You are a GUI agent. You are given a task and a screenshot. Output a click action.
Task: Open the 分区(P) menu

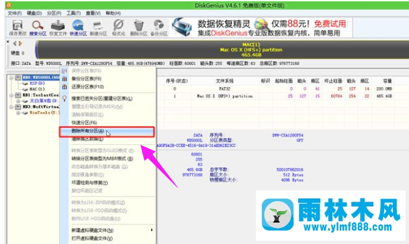[54, 13]
